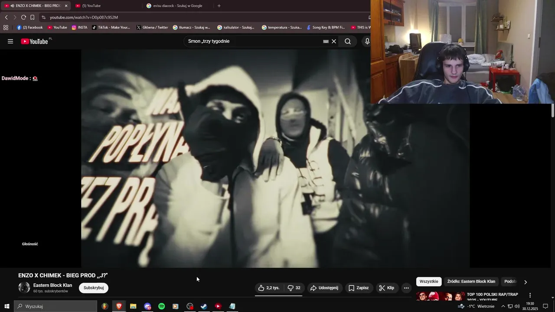Viewport: 555px width, 312px height.
Task: Dislike the video (32)
Action: click(x=294, y=288)
